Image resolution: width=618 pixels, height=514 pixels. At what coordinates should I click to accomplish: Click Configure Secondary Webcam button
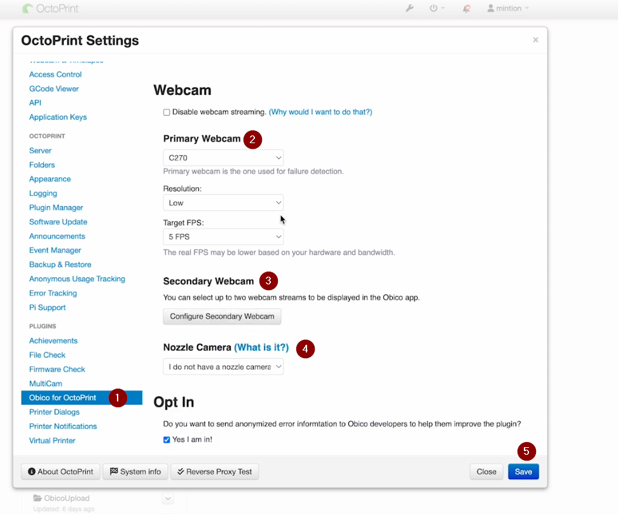pos(222,316)
